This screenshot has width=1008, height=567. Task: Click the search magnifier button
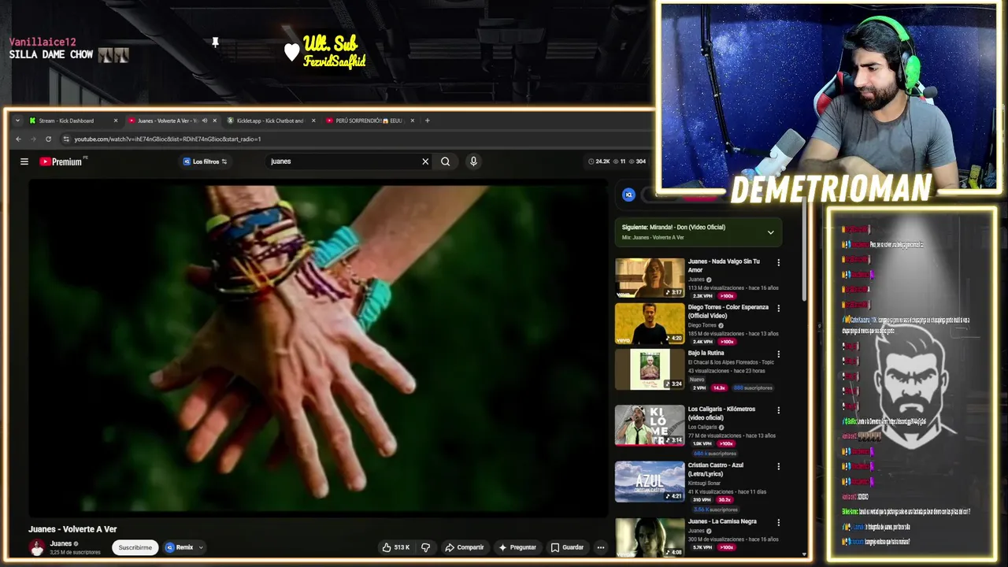[x=446, y=161]
